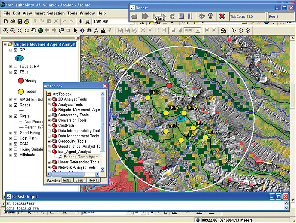Click the ArcToolbox horizontal scroll right arrow
The image size is (296, 223).
[x=98, y=174]
